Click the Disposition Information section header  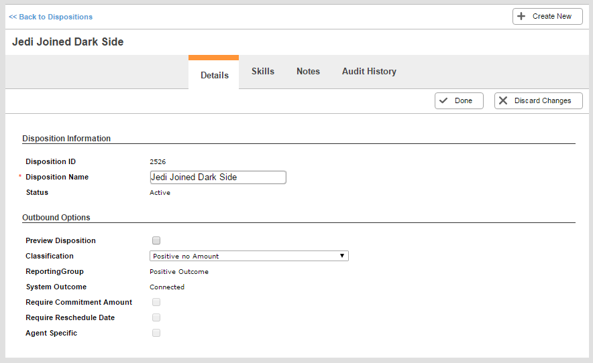[66, 139]
